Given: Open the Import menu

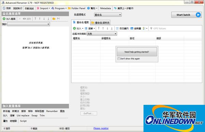Looking at the screenshot, I should (43, 8).
